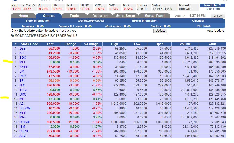The width and height of the screenshot is (234, 143).
Task: Click ISM percent change 11.67%
Action: (97, 127)
